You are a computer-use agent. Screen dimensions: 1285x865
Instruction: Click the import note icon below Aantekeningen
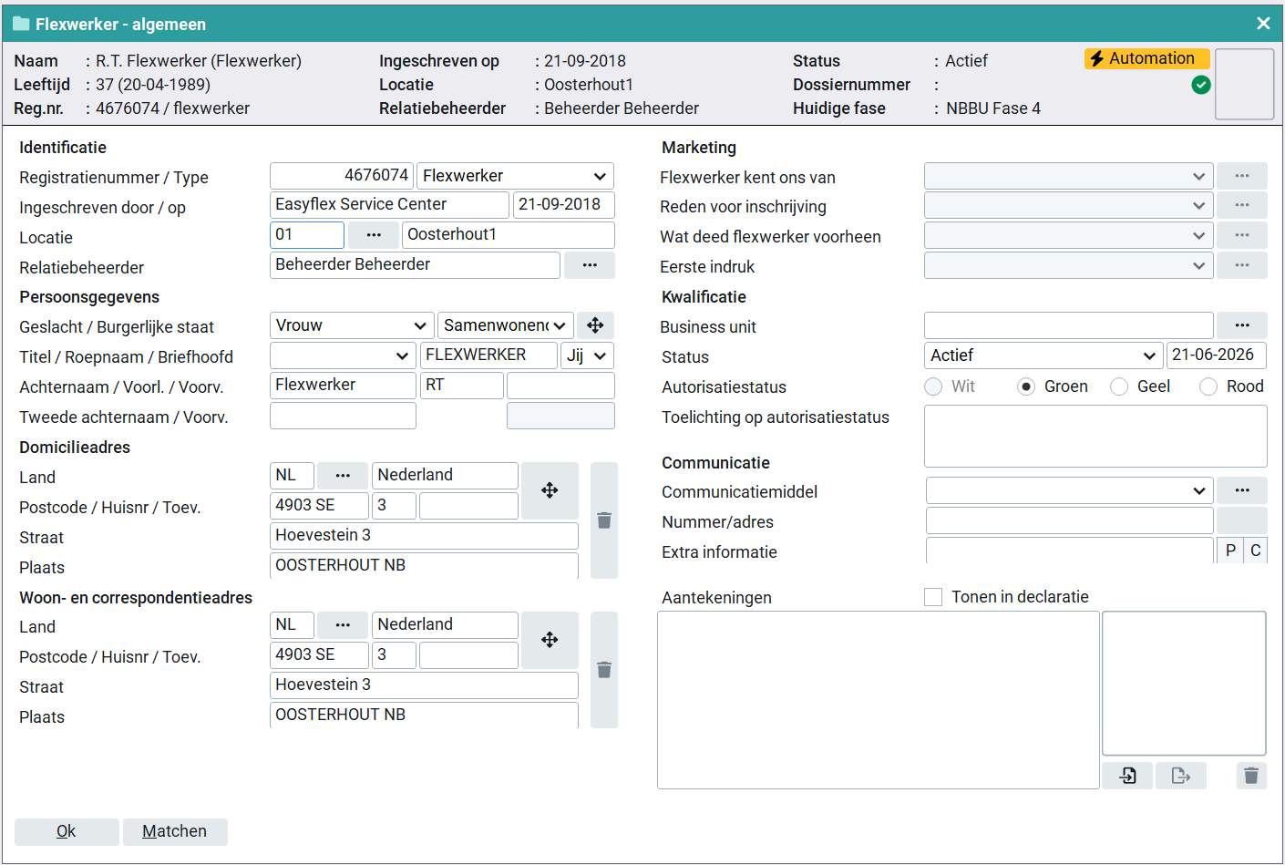pyautogui.click(x=1127, y=776)
